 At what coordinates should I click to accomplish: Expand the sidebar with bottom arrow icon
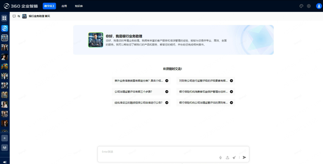click(x=4, y=162)
